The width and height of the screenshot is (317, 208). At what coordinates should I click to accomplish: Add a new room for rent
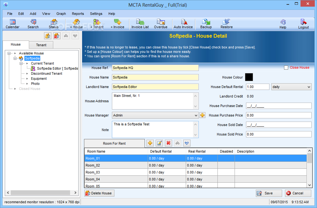pyautogui.click(x=150, y=143)
